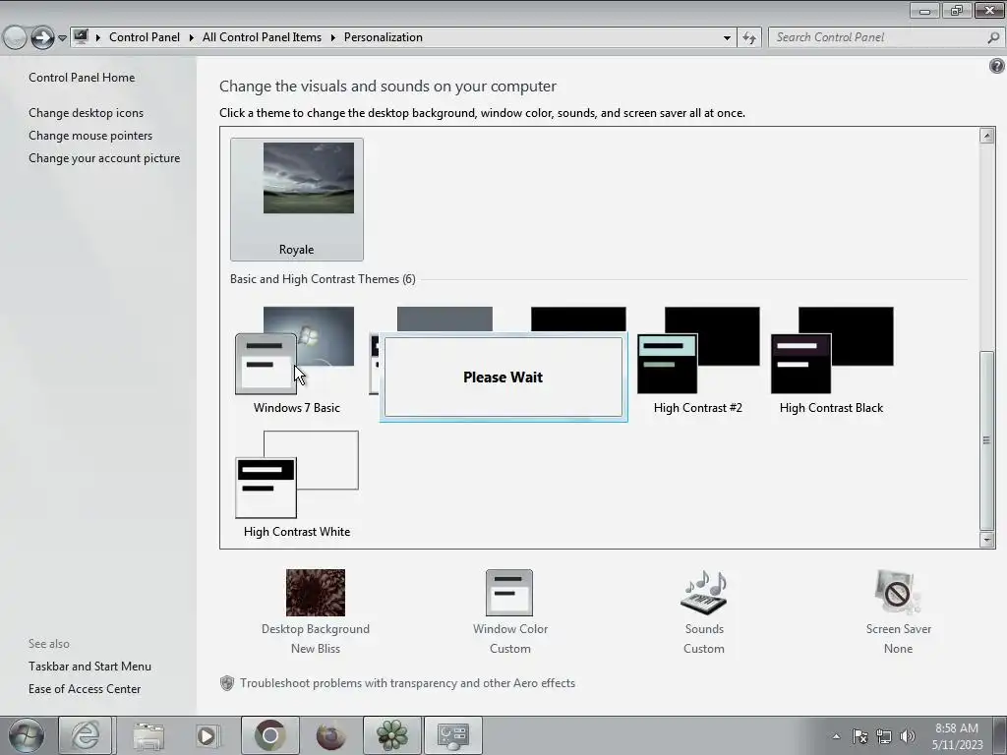Screen dimensions: 1007x755
Task: Open the Sounds settings icon
Action: pyautogui.click(x=704, y=592)
